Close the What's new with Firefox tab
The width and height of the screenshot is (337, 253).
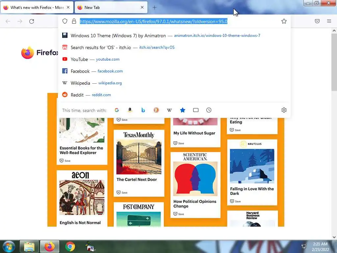[x=68, y=7]
